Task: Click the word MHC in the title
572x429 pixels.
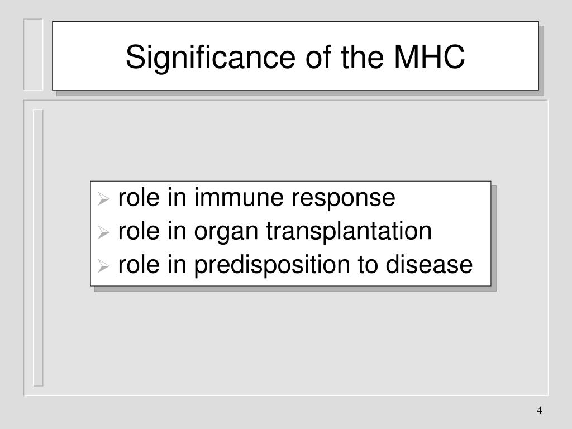Action: pos(430,56)
